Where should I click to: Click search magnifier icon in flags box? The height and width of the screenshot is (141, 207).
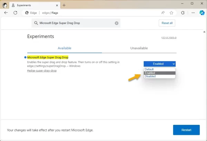point(36,23)
